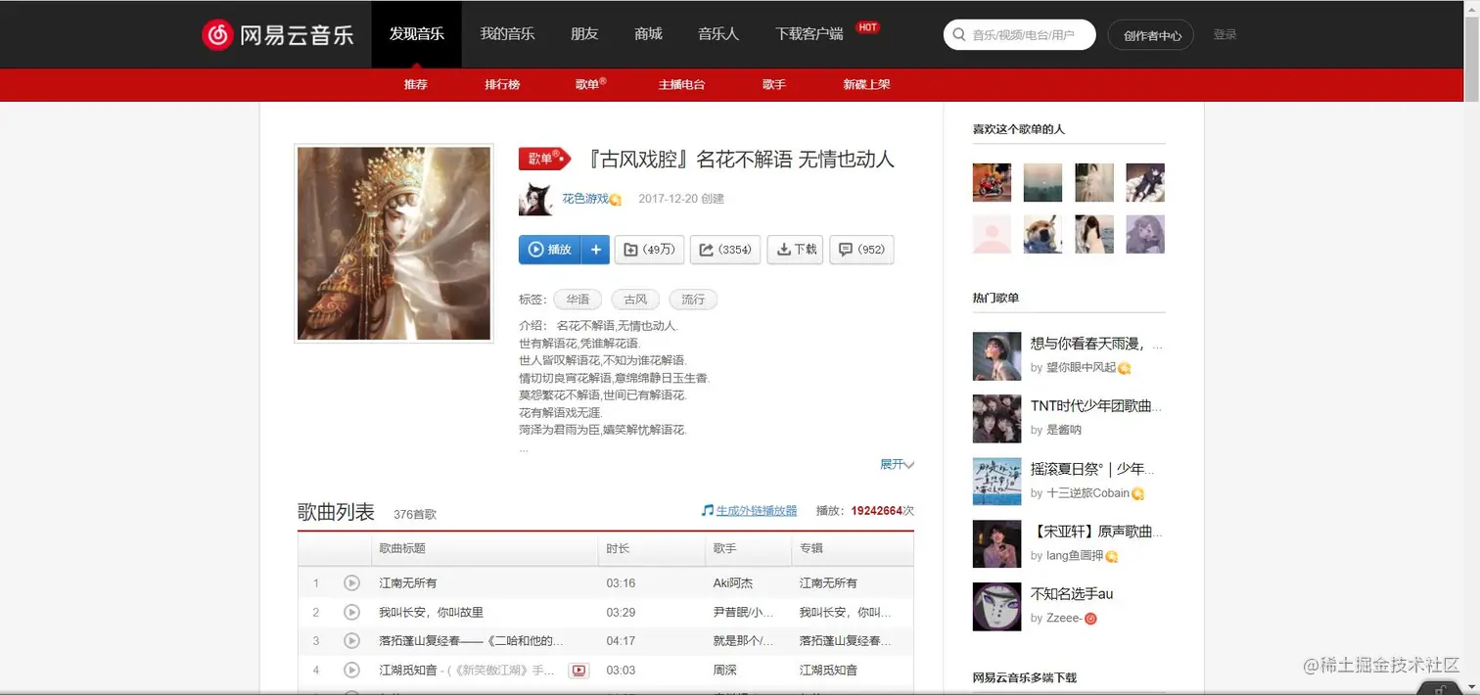Open creator avatar next to 花色游戏
The width and height of the screenshot is (1480, 695).
(x=535, y=199)
